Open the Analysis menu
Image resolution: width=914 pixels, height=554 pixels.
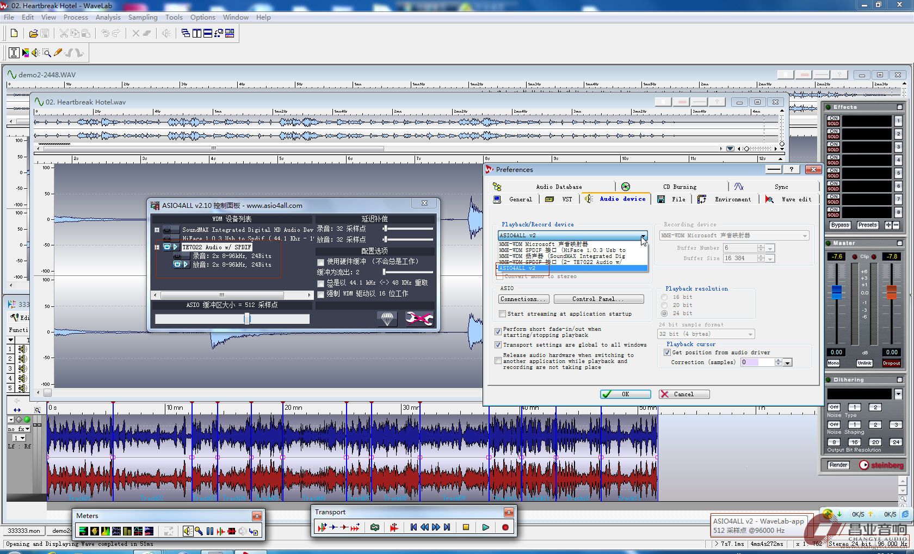click(x=108, y=17)
